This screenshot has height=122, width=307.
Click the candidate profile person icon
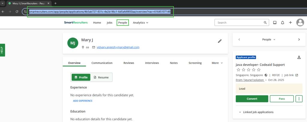pyautogui.click(x=299, y=57)
